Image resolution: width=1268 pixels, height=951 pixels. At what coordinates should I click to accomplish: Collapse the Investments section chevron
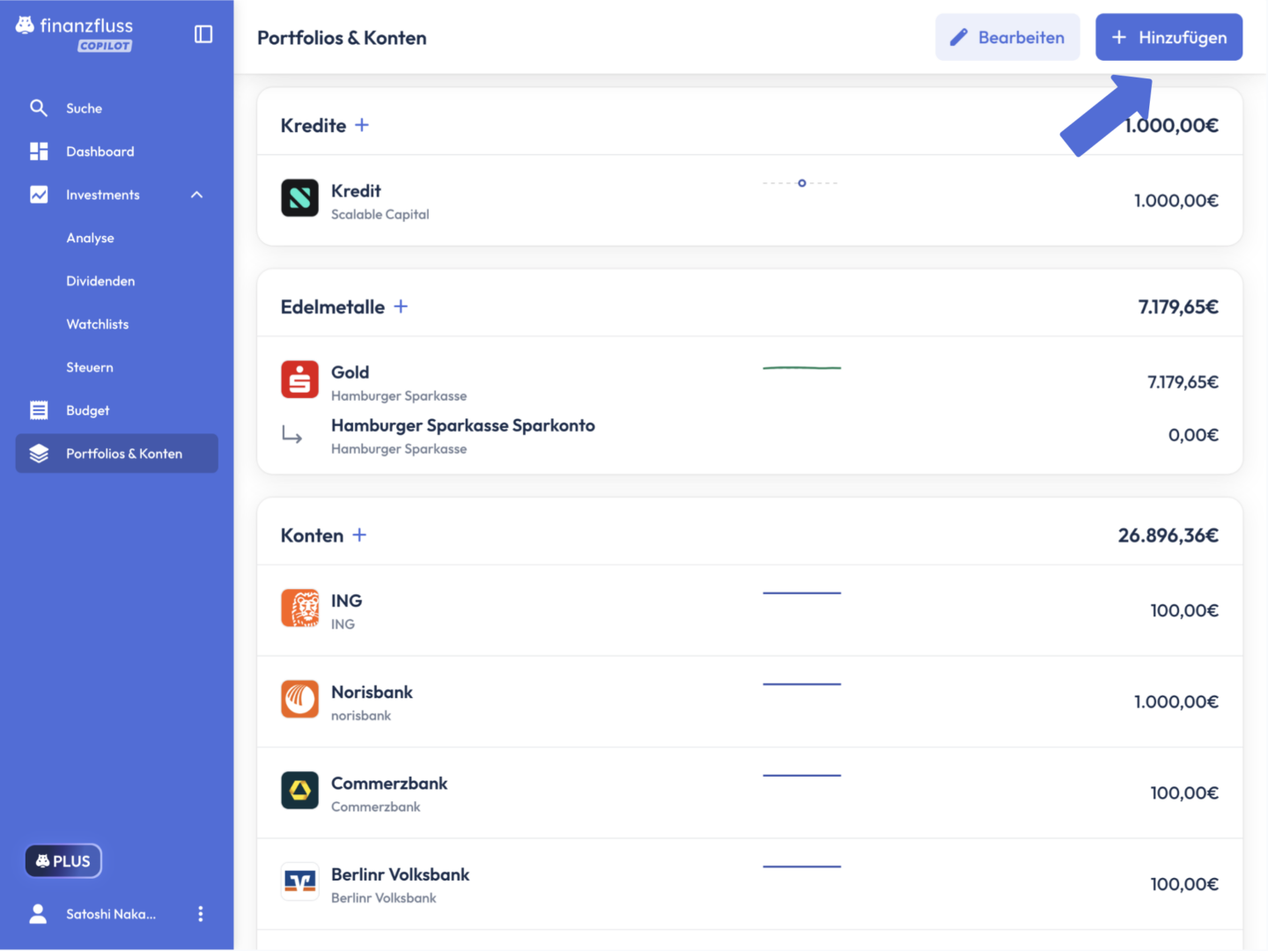[197, 195]
